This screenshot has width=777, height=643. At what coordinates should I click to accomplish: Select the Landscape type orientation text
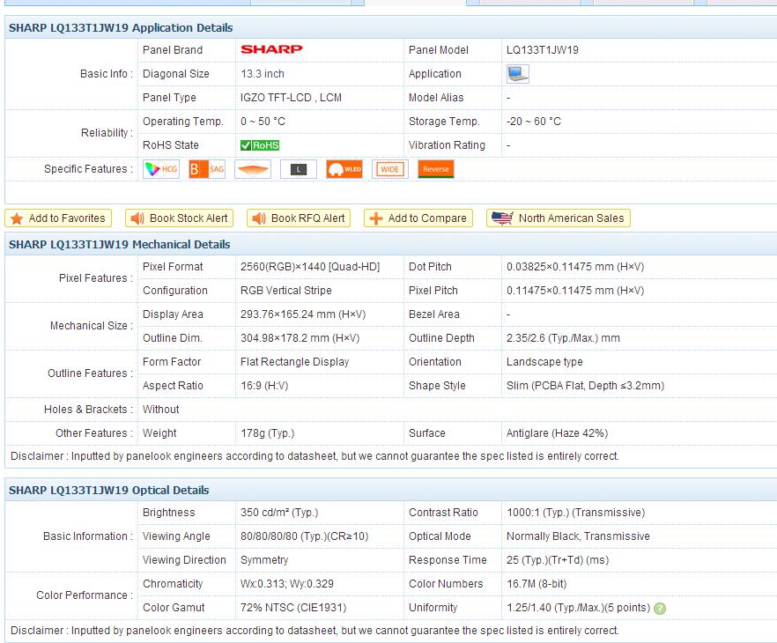(x=544, y=362)
